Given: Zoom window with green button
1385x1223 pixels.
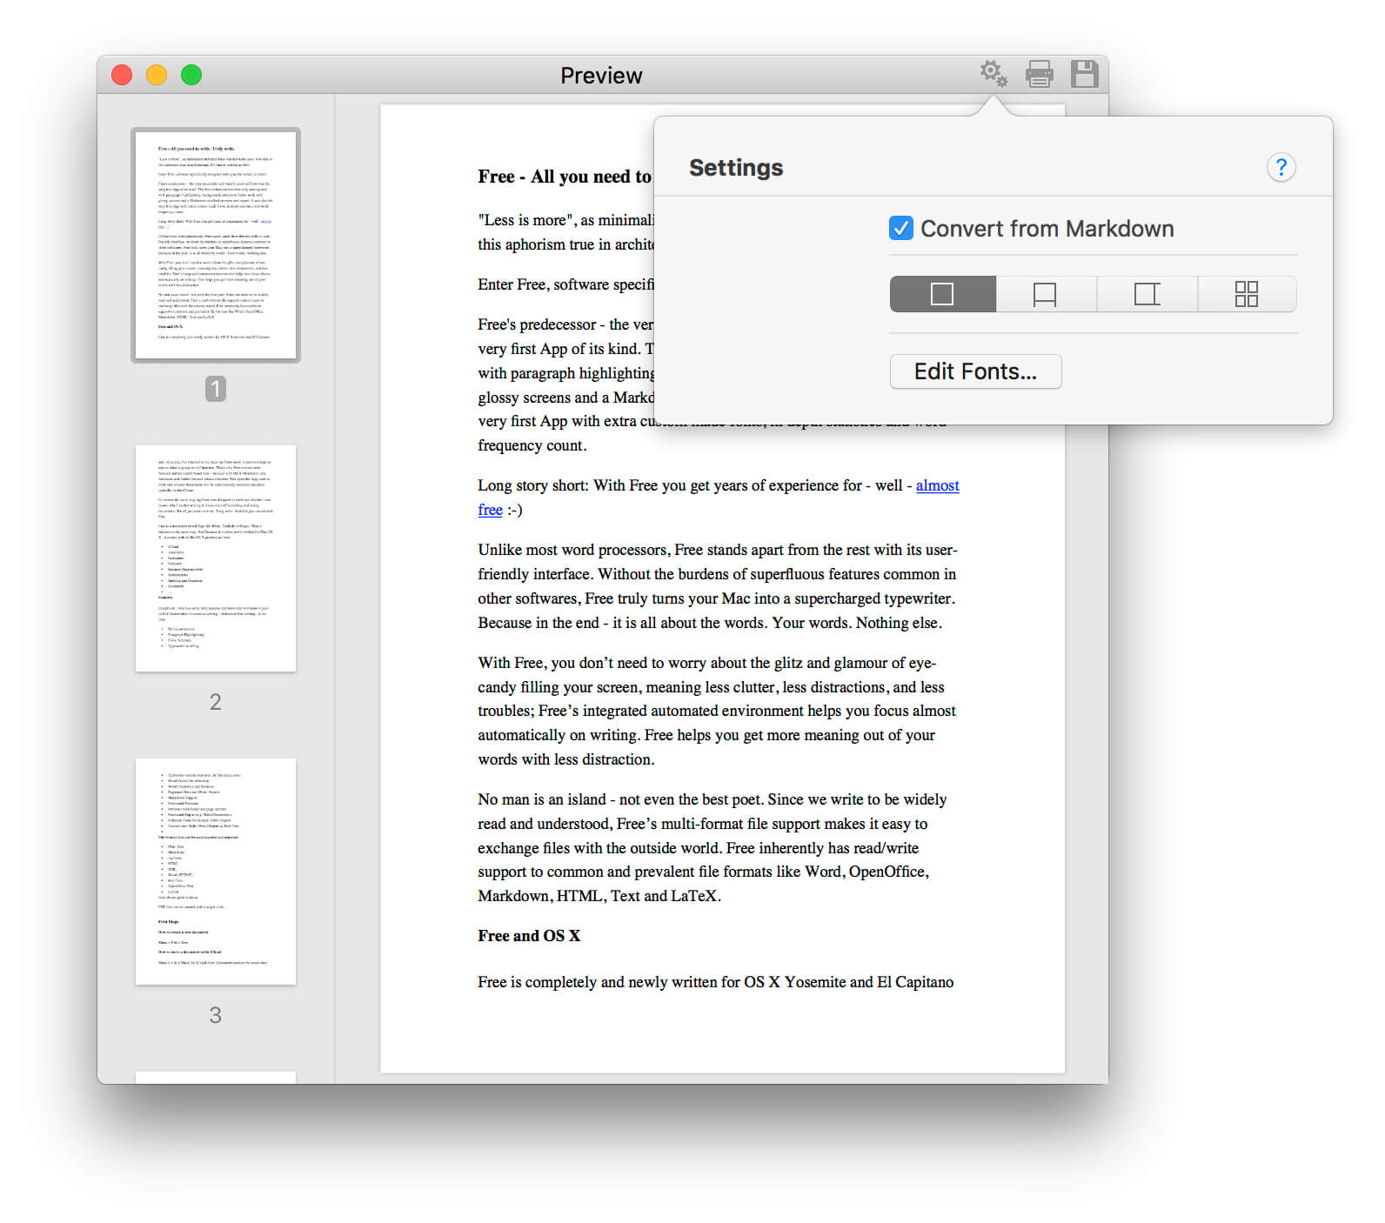Looking at the screenshot, I should 191,75.
